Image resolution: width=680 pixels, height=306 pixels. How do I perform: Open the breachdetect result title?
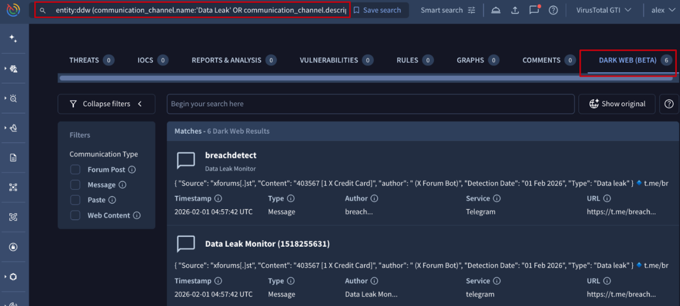pyautogui.click(x=231, y=155)
